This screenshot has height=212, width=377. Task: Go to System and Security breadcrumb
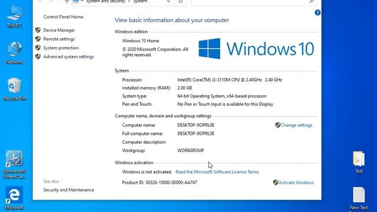[x=105, y=1]
